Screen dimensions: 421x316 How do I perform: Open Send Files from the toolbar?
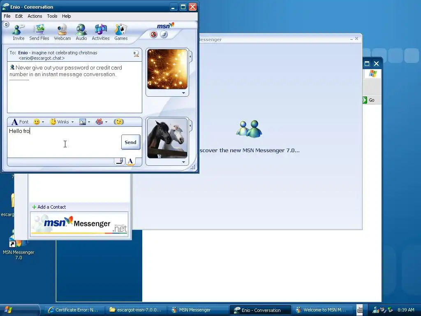(39, 32)
